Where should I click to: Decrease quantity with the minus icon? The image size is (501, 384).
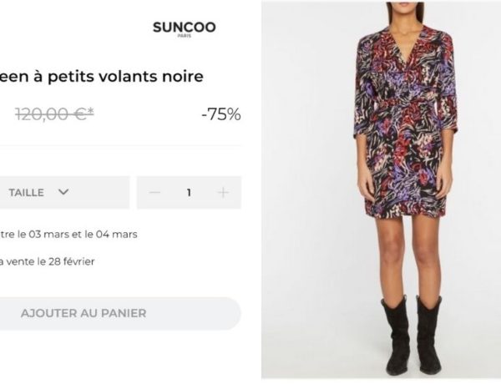pyautogui.click(x=155, y=192)
